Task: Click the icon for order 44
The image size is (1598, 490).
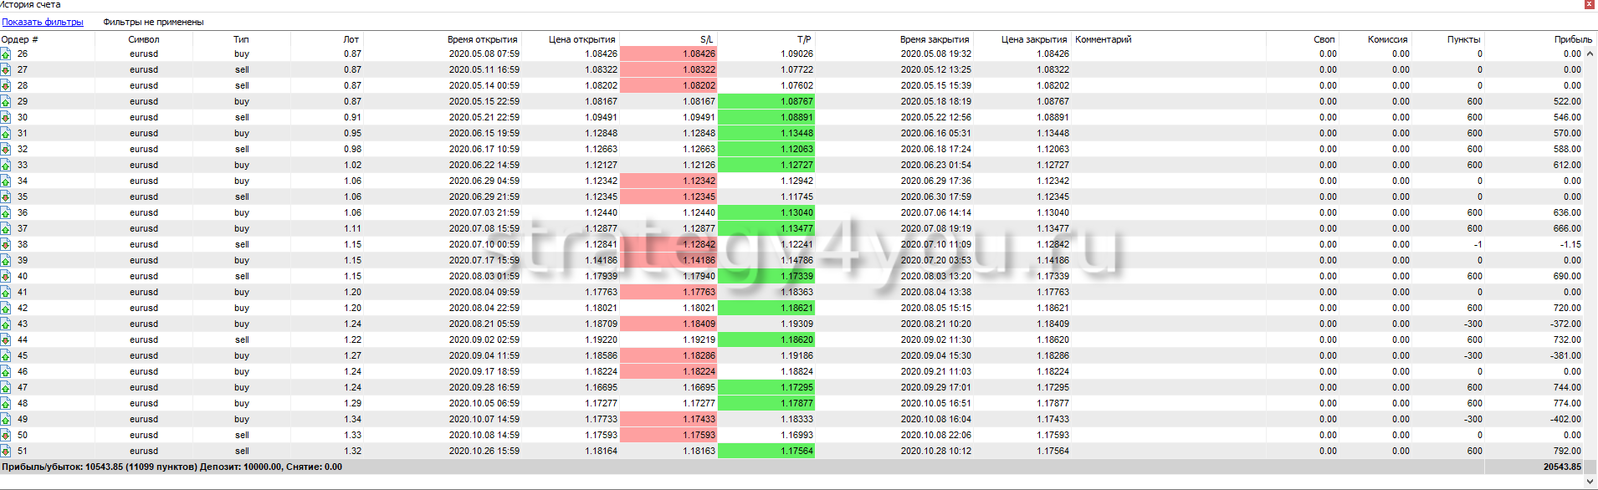Action: [6, 340]
